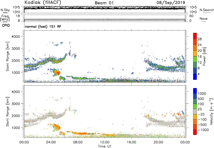Click the 'Beam 01' header label

(104, 3)
